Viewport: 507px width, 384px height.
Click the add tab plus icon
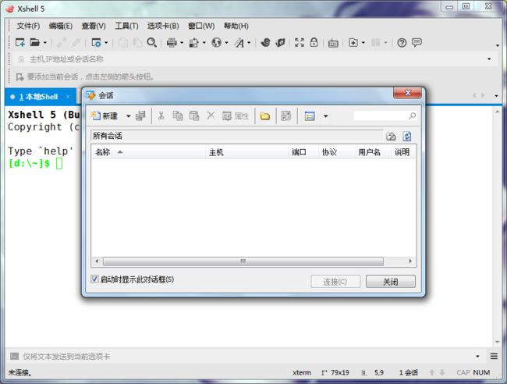tap(353, 42)
